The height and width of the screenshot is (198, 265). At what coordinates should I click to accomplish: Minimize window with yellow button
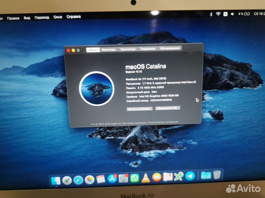pos(73,50)
